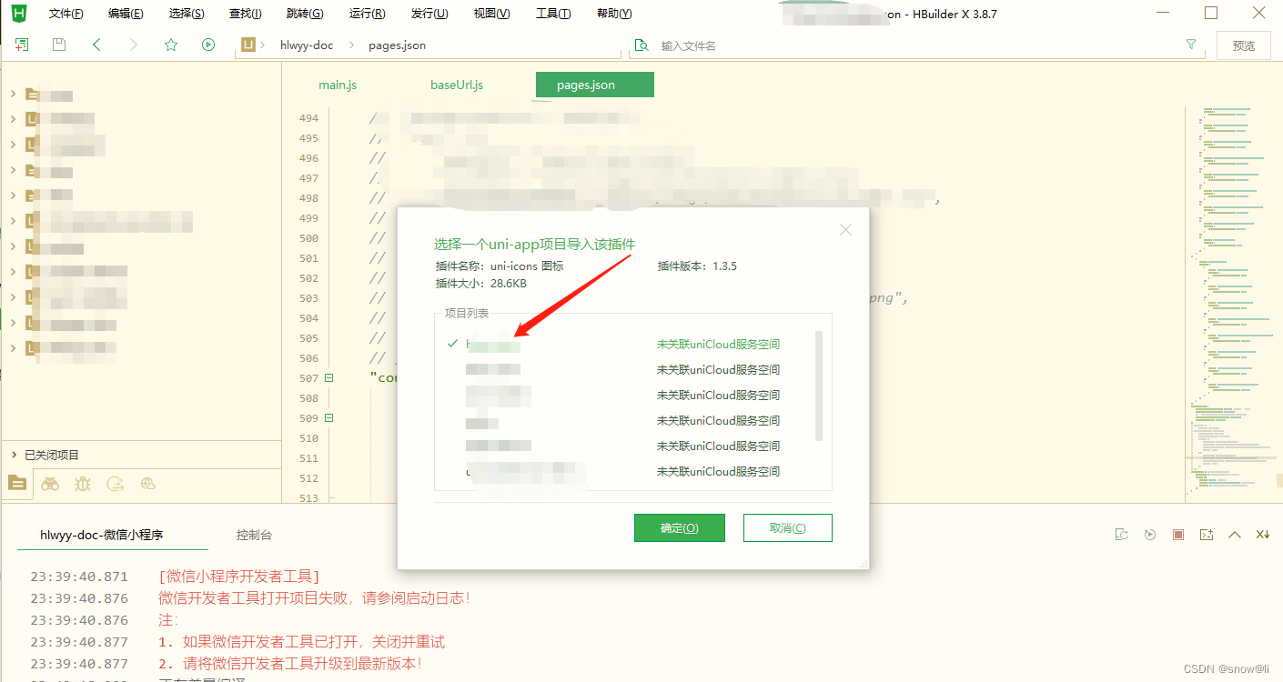1283x682 pixels.
Task: Select the run/play icon in toolbar
Action: click(207, 44)
